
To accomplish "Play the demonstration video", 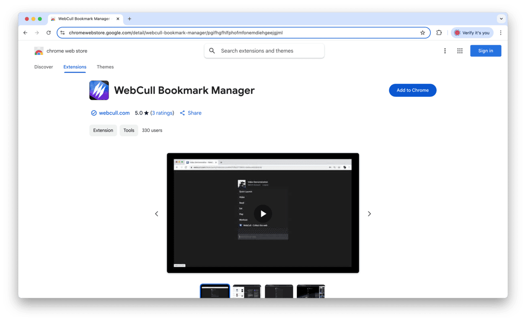I will pos(263,214).
